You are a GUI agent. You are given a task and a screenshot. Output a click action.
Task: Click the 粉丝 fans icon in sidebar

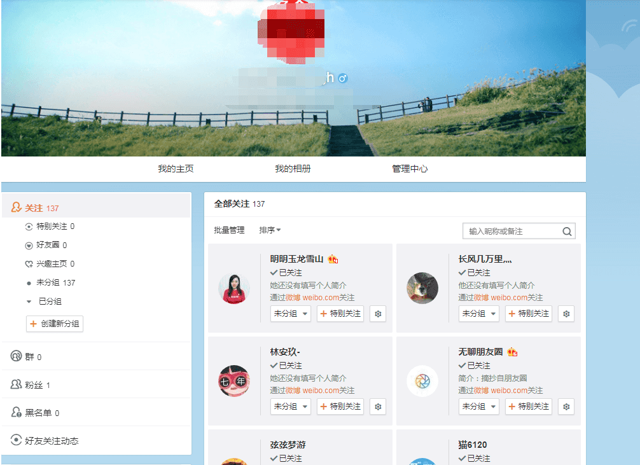point(16,384)
